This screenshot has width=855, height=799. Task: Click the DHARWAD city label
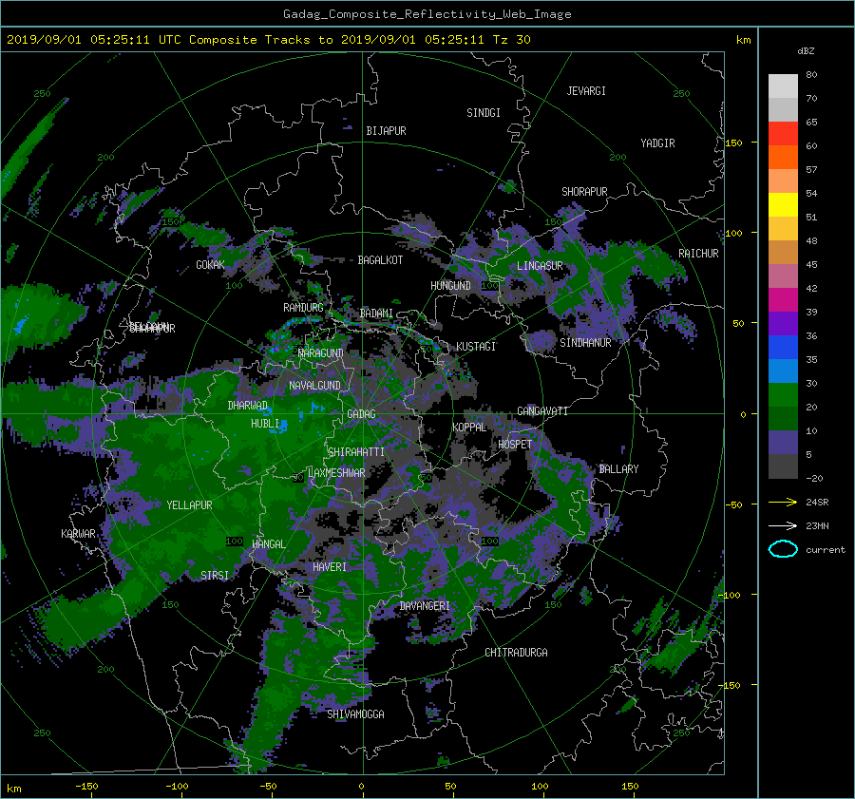click(x=248, y=406)
